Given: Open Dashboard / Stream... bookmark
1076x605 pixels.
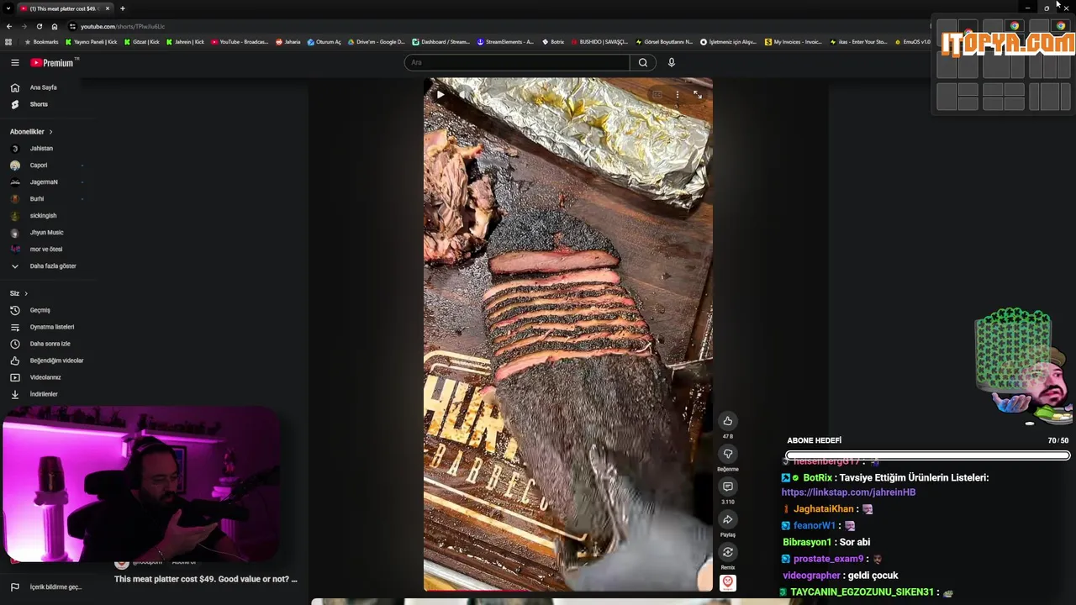Looking at the screenshot, I should click(441, 42).
